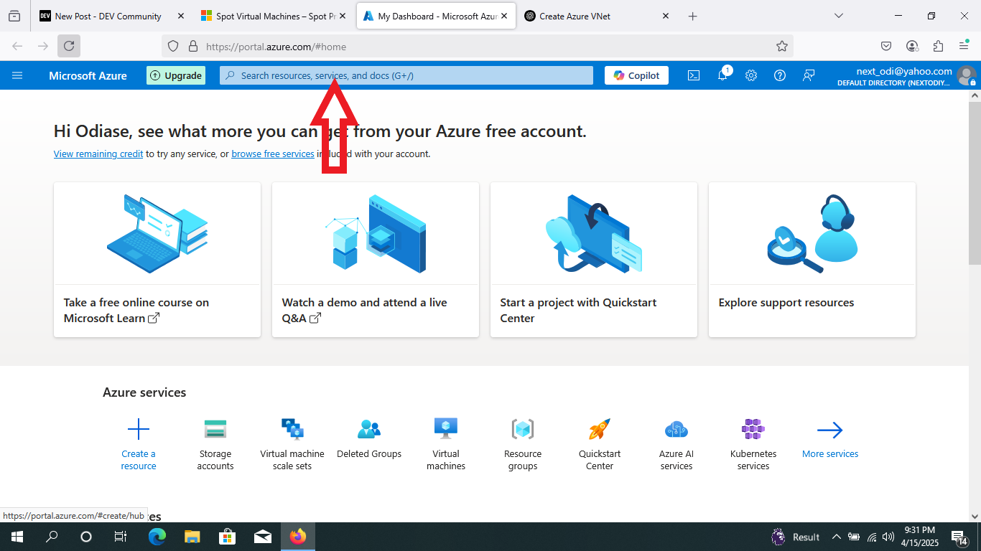Reload the page in Firefox

coord(69,46)
